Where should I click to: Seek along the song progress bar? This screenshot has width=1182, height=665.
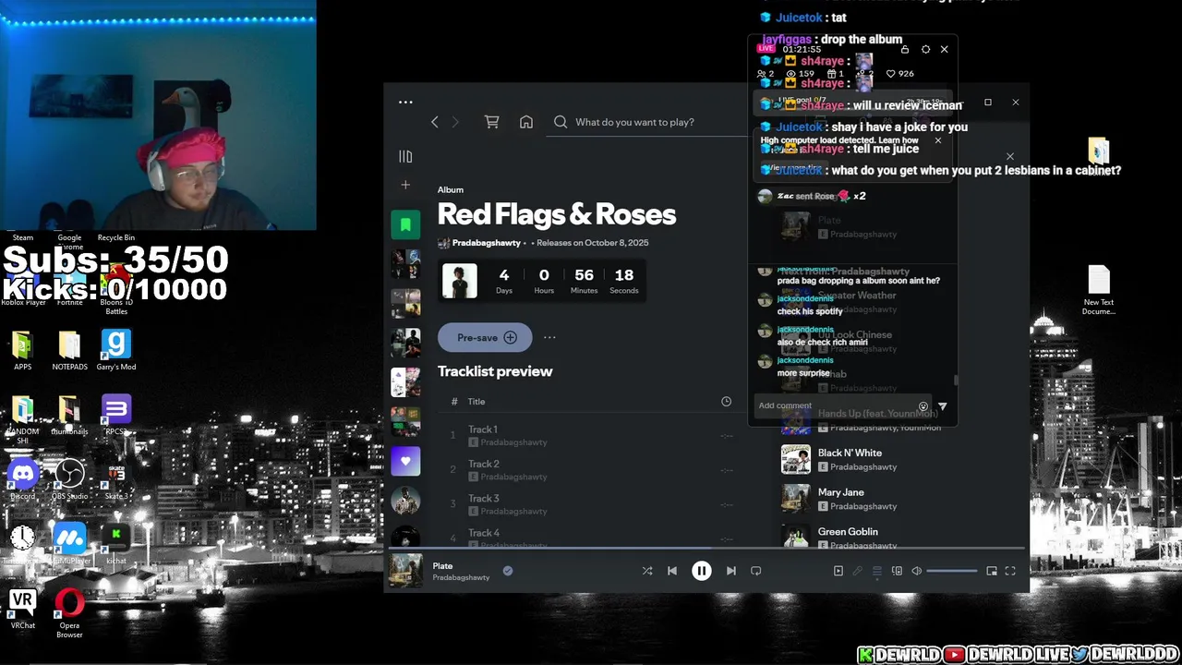click(706, 548)
